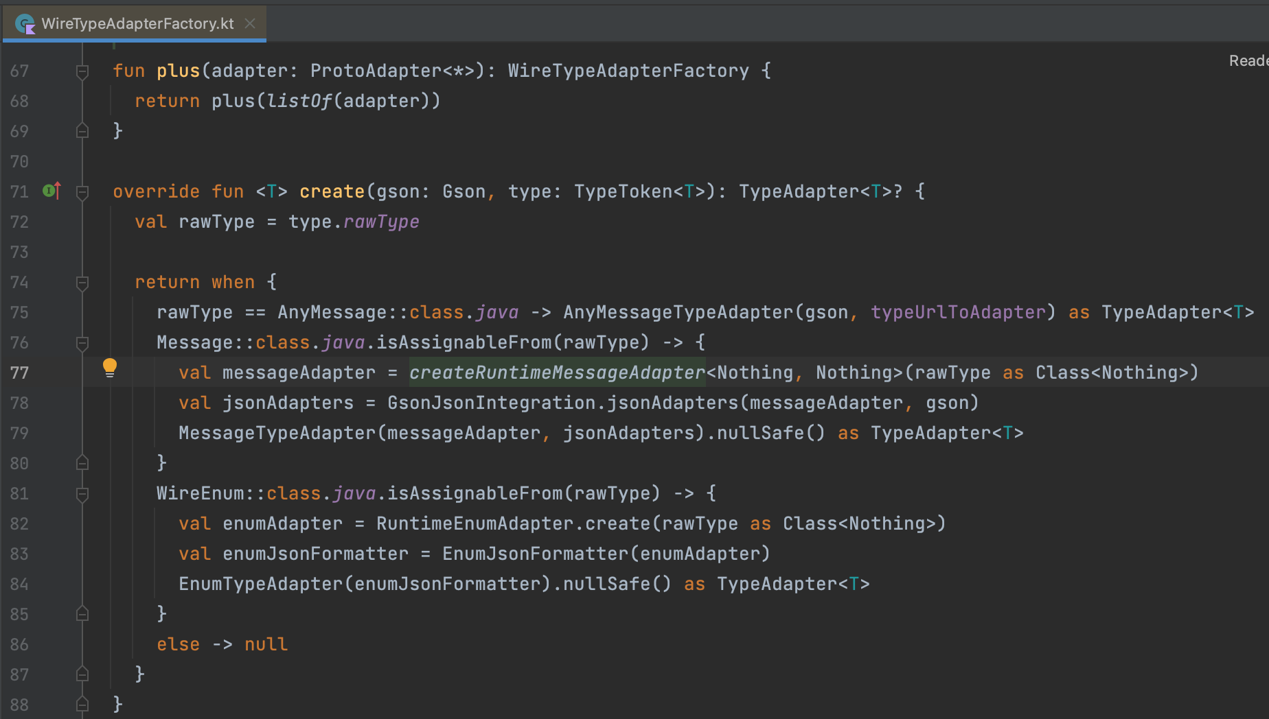The width and height of the screenshot is (1269, 719).
Task: Click the Kotlin file icon on the editor tab
Action: 25,24
